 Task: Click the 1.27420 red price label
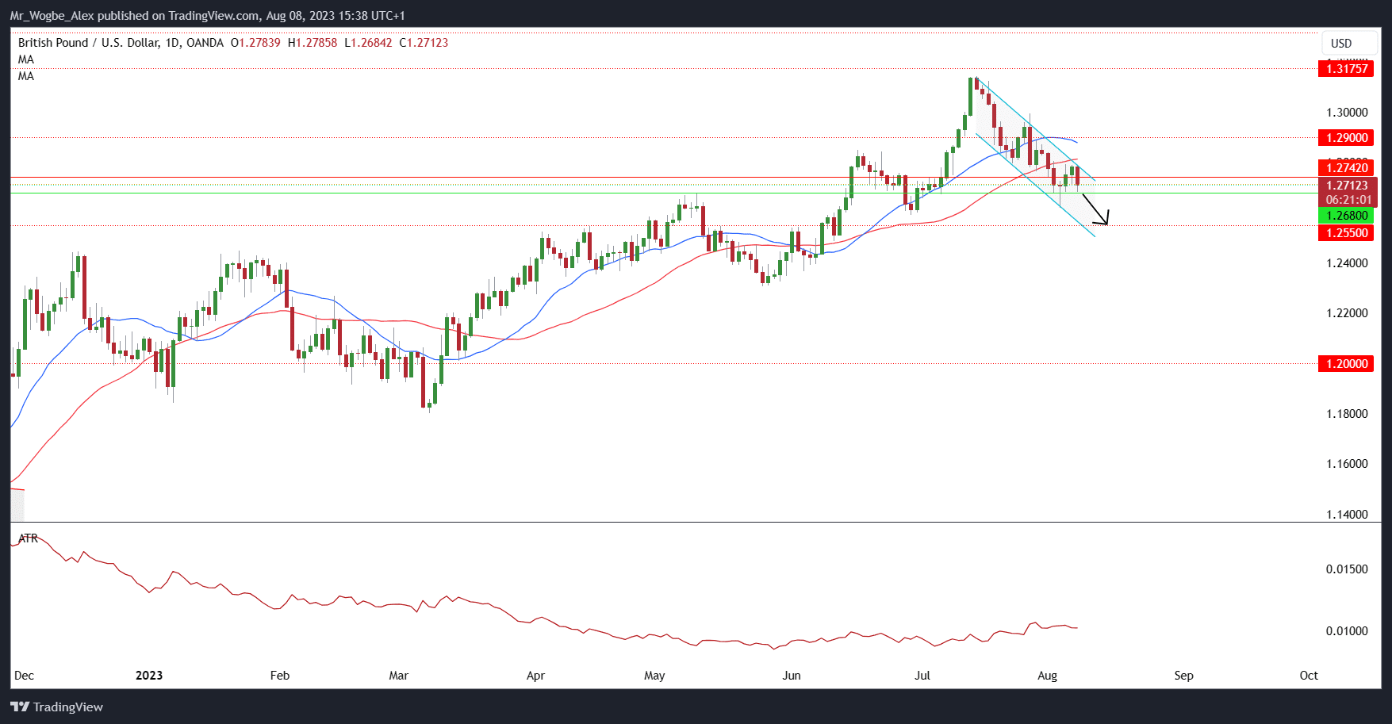pyautogui.click(x=1348, y=168)
